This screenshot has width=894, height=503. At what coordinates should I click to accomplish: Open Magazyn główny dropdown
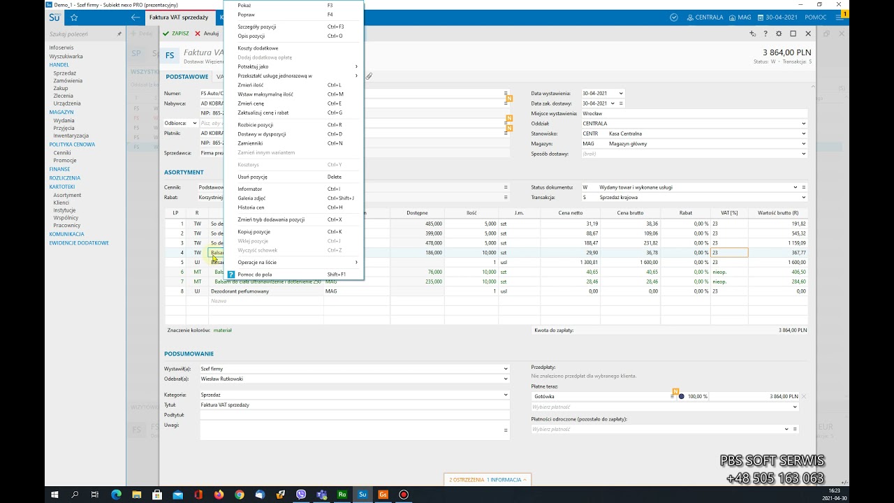804,144
